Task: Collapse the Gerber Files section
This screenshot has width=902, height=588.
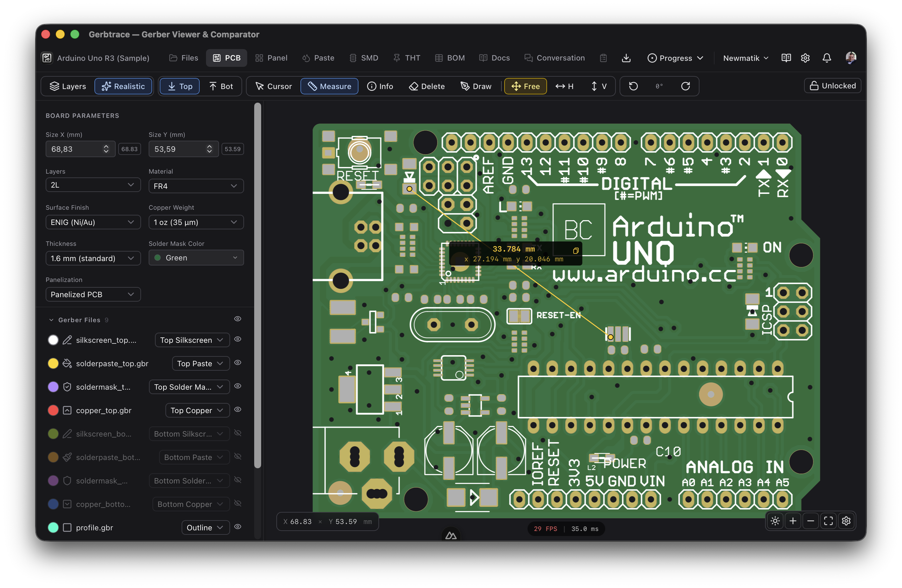Action: [51, 320]
